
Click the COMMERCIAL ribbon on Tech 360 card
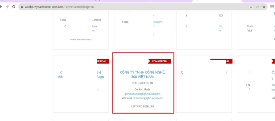(x=159, y=61)
